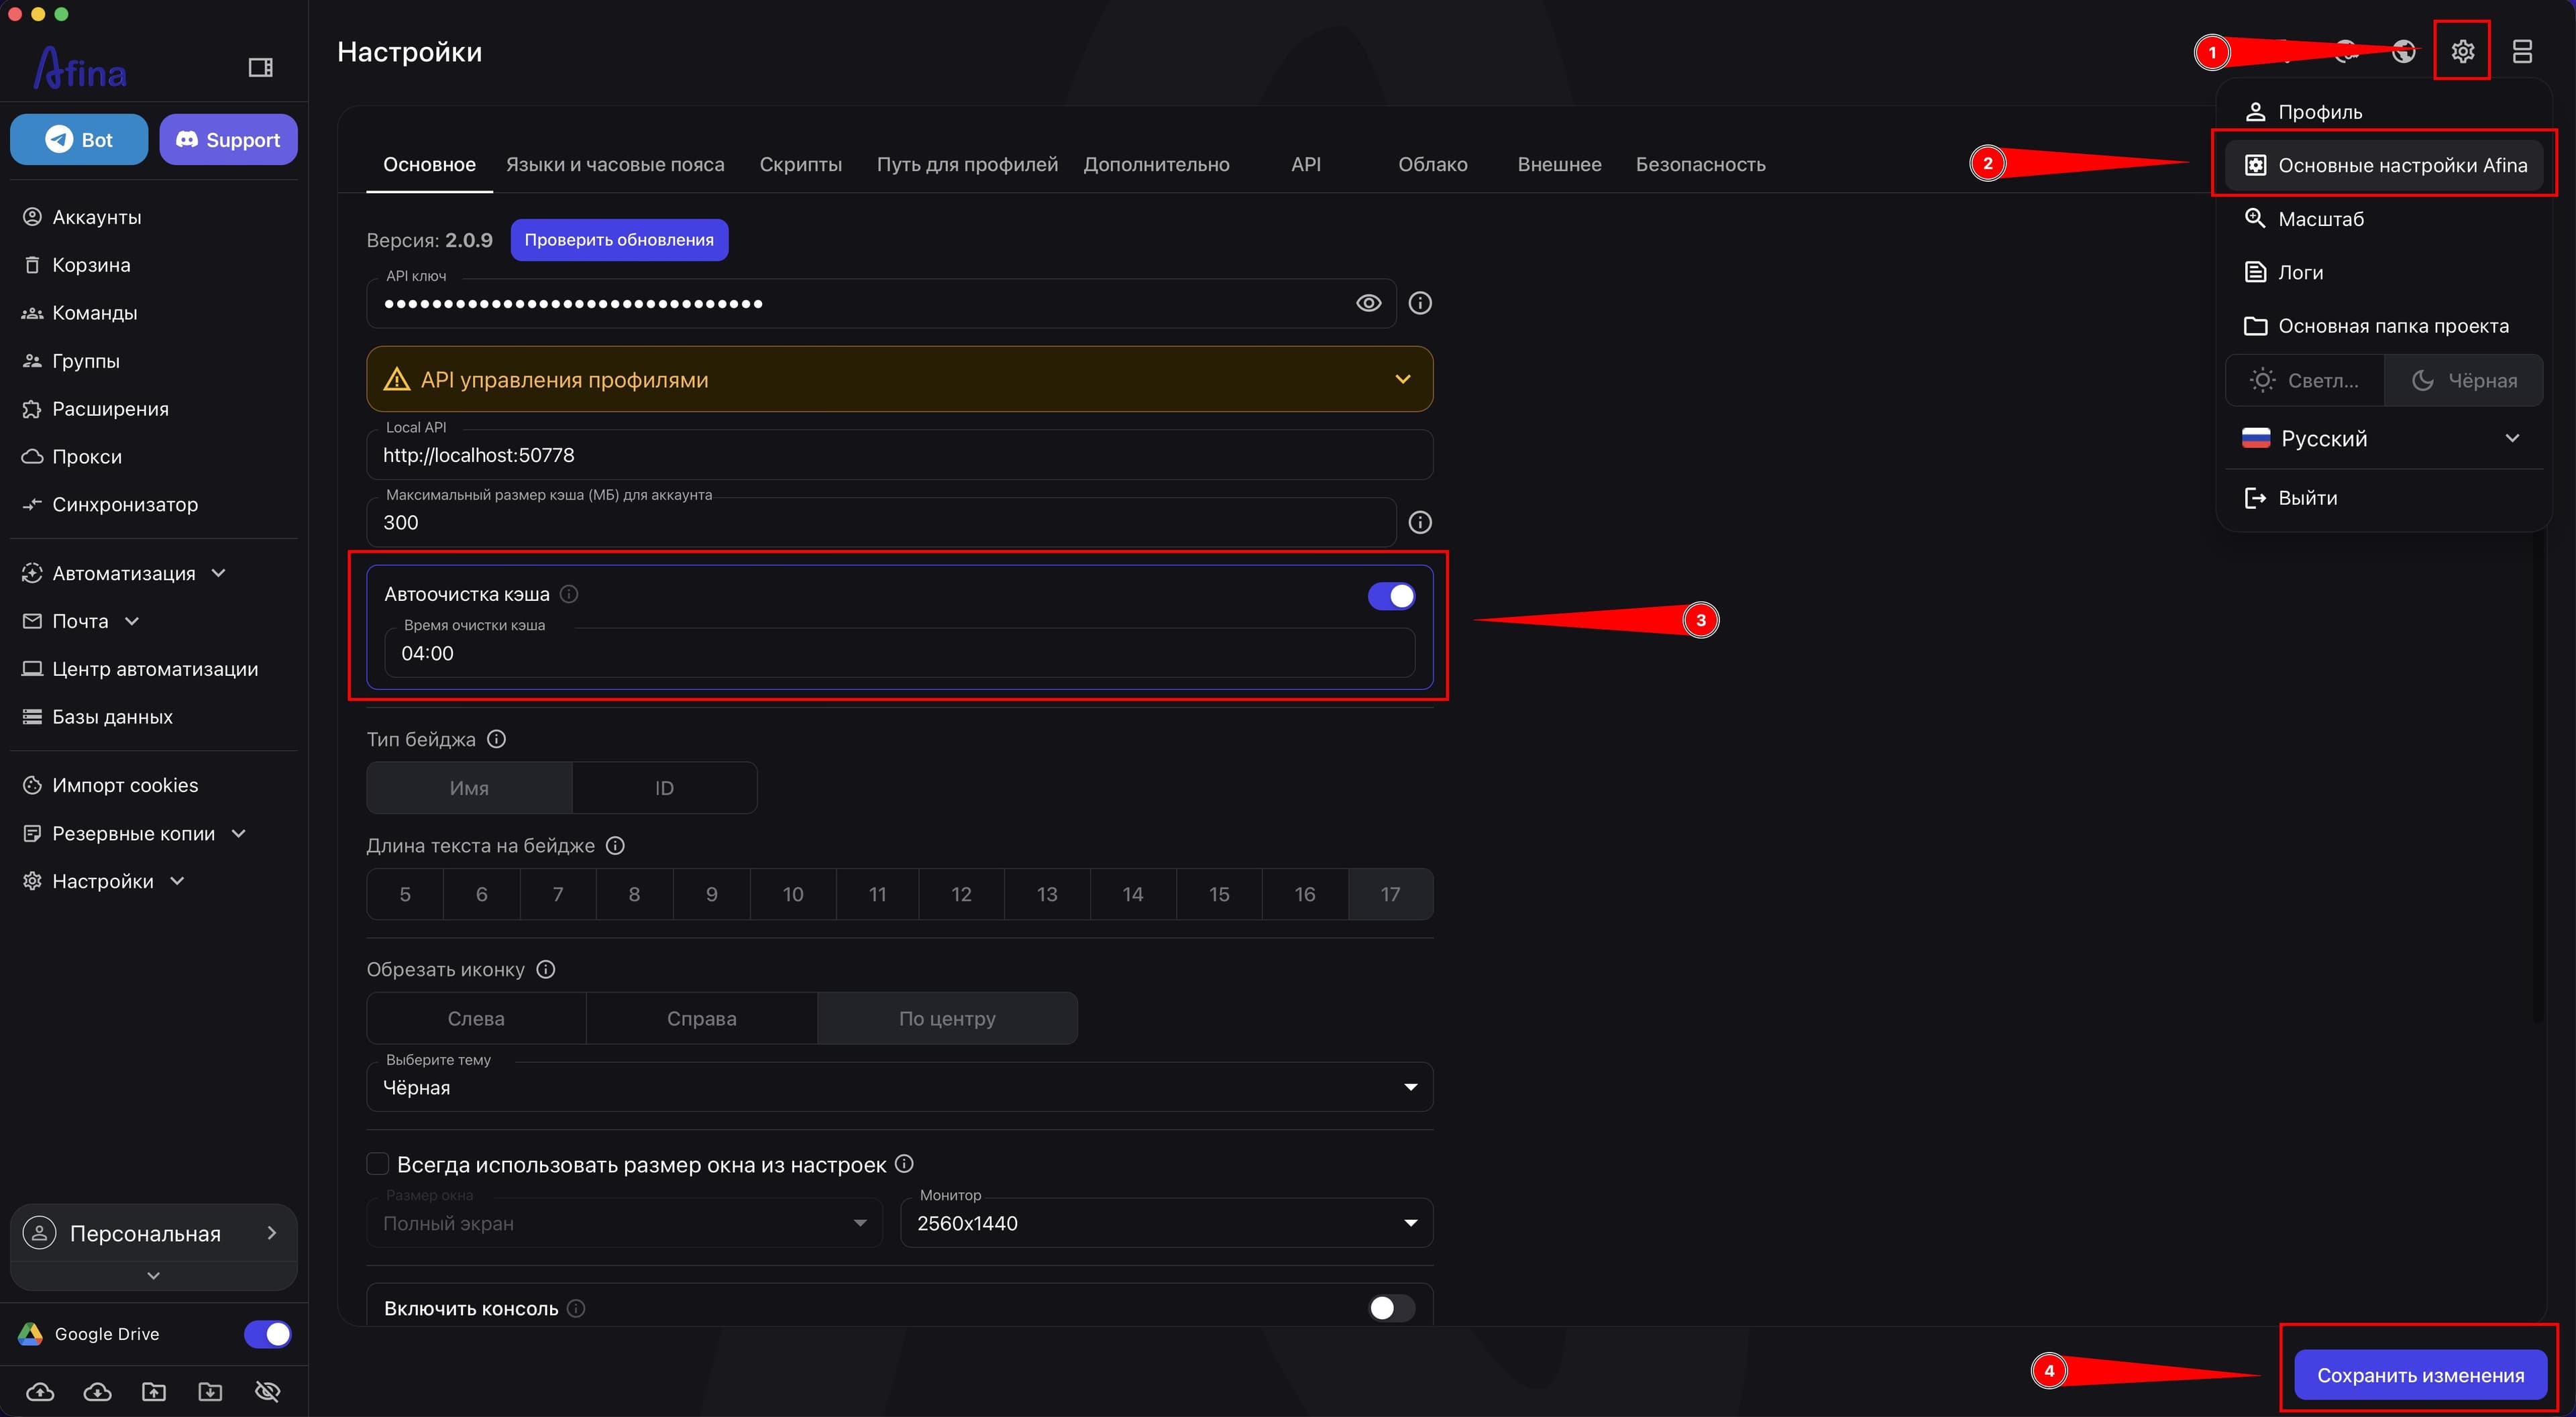The width and height of the screenshot is (2576, 1417).
Task: Check Всегда использовать размер окна из настроек
Action: [377, 1164]
